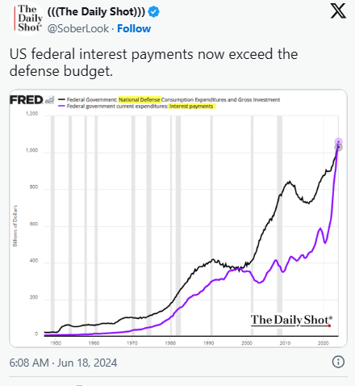Open (((The Daily Shot))) display name
This screenshot has width=355, height=386.
pos(96,12)
